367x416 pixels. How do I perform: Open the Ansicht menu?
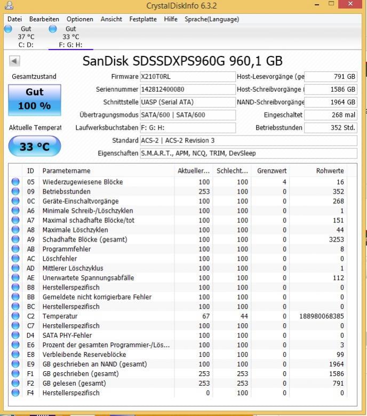pyautogui.click(x=111, y=19)
